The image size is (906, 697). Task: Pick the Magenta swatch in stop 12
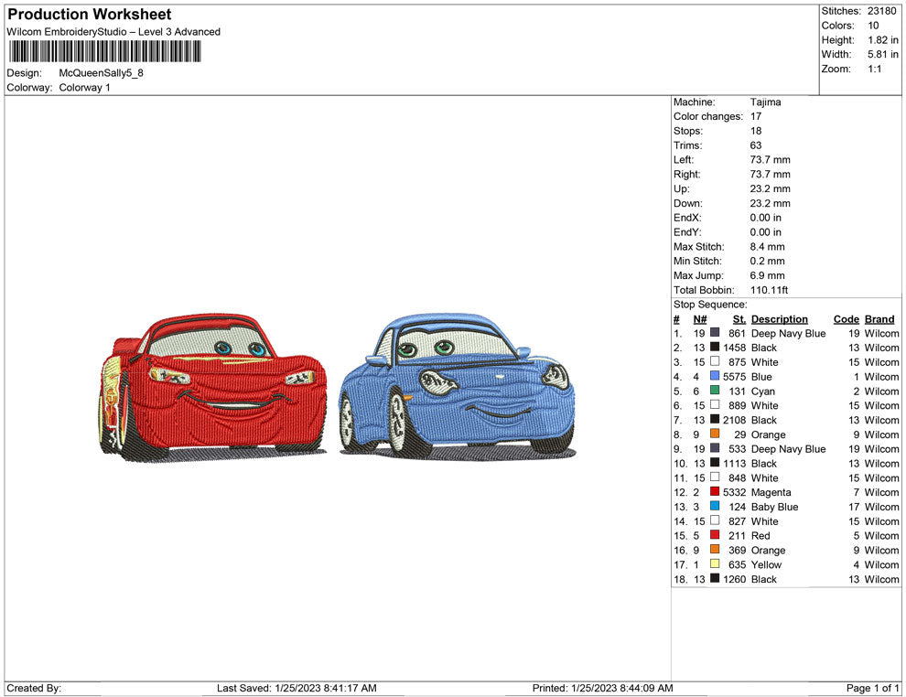(715, 492)
